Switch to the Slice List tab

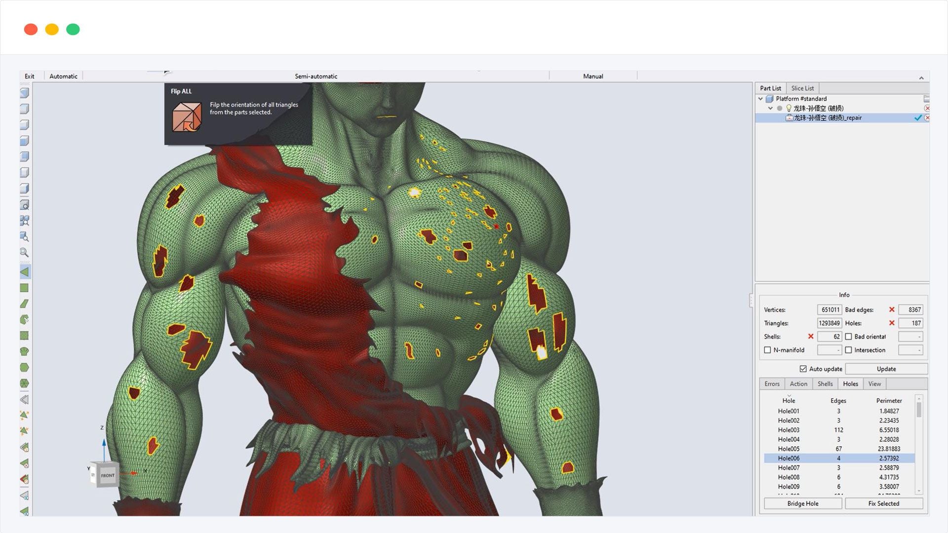[802, 88]
